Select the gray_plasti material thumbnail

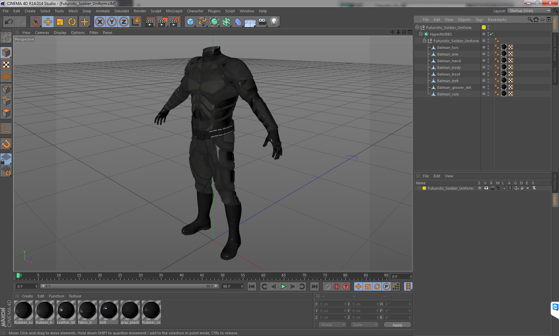tap(130, 312)
